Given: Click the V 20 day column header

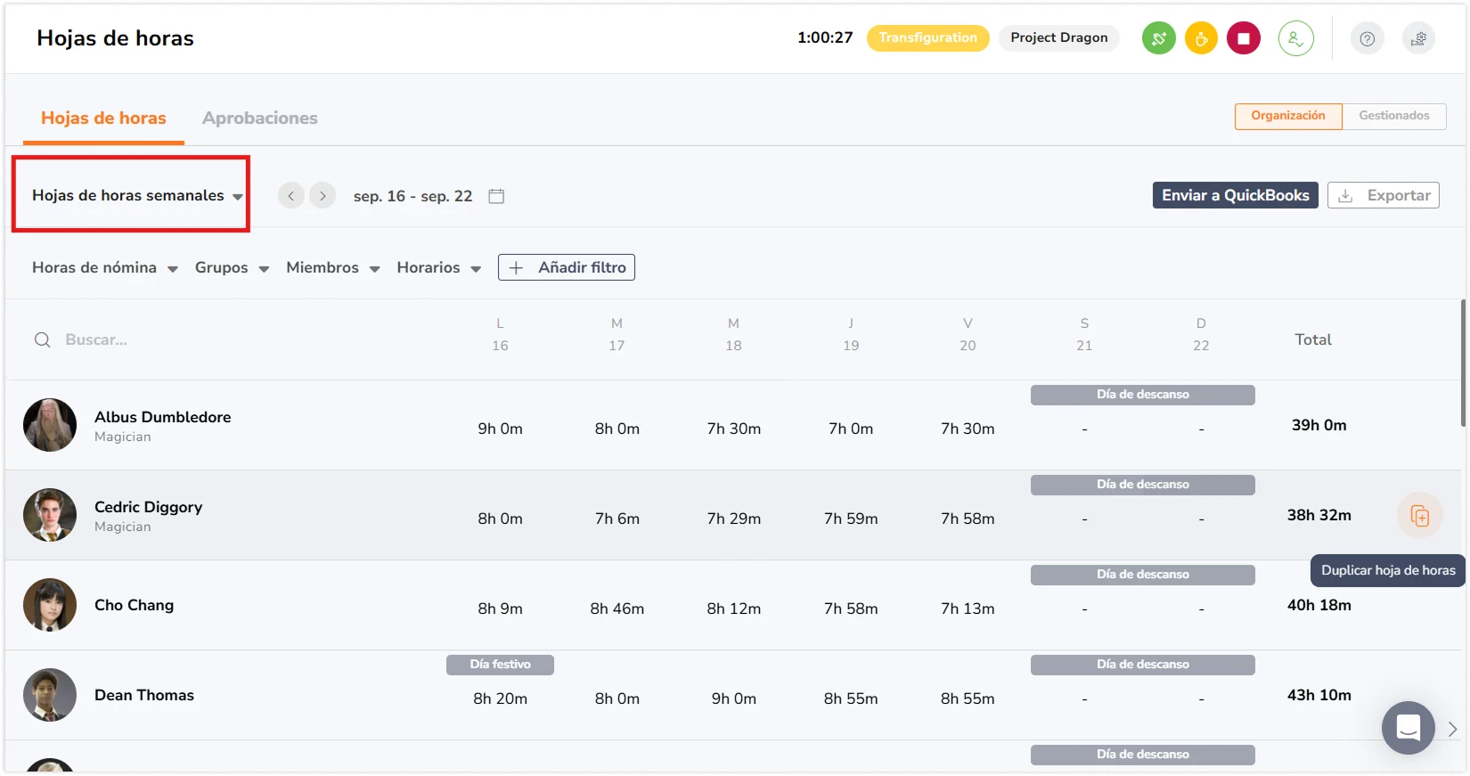Looking at the screenshot, I should [968, 334].
